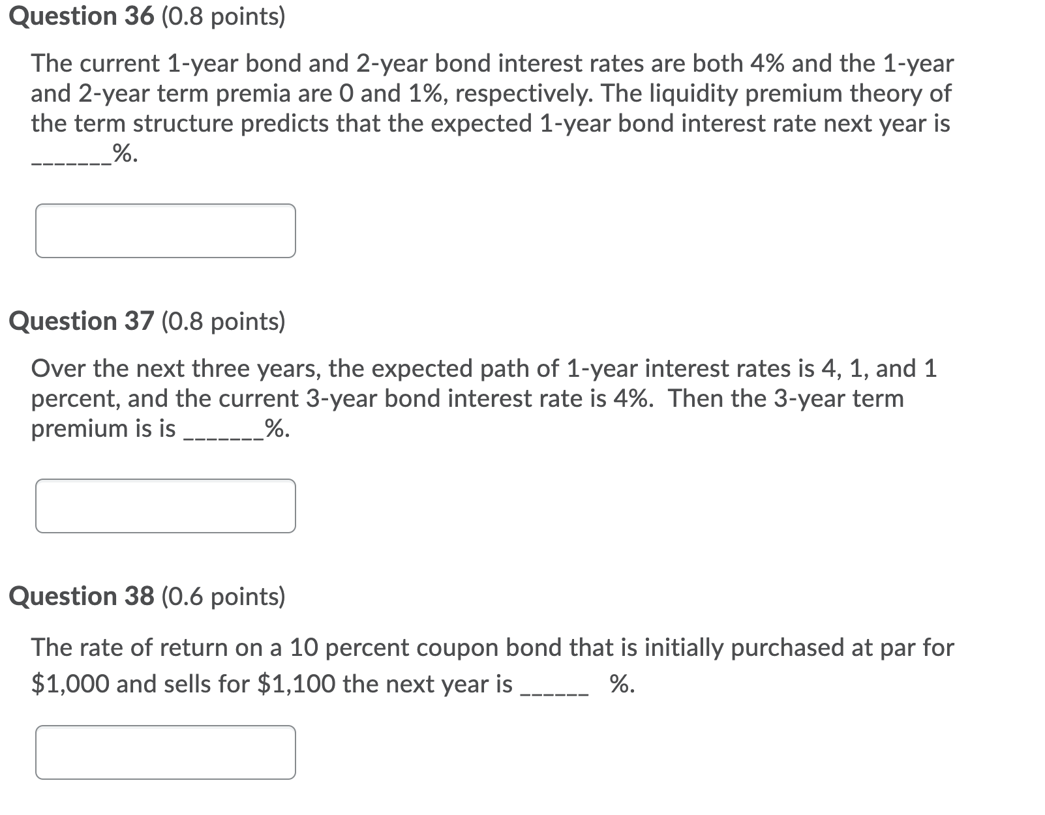Screen dimensions: 1045x815
Task: Select the Question 37 heading text
Action: point(80,320)
